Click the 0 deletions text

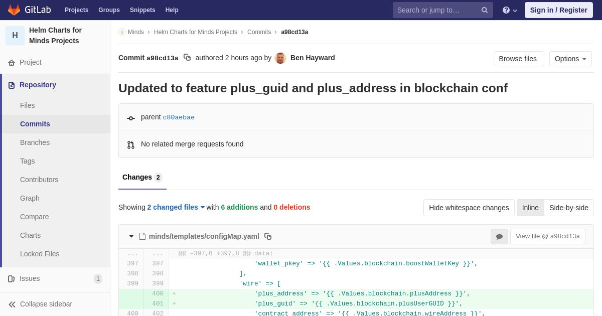(292, 207)
